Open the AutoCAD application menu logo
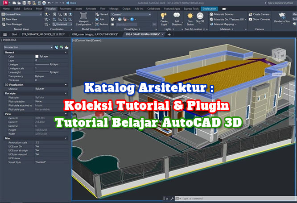This screenshot has height=203, width=297. [x=6, y=3]
